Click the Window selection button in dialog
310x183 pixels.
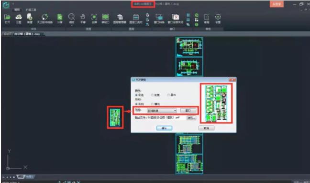coord(188,111)
